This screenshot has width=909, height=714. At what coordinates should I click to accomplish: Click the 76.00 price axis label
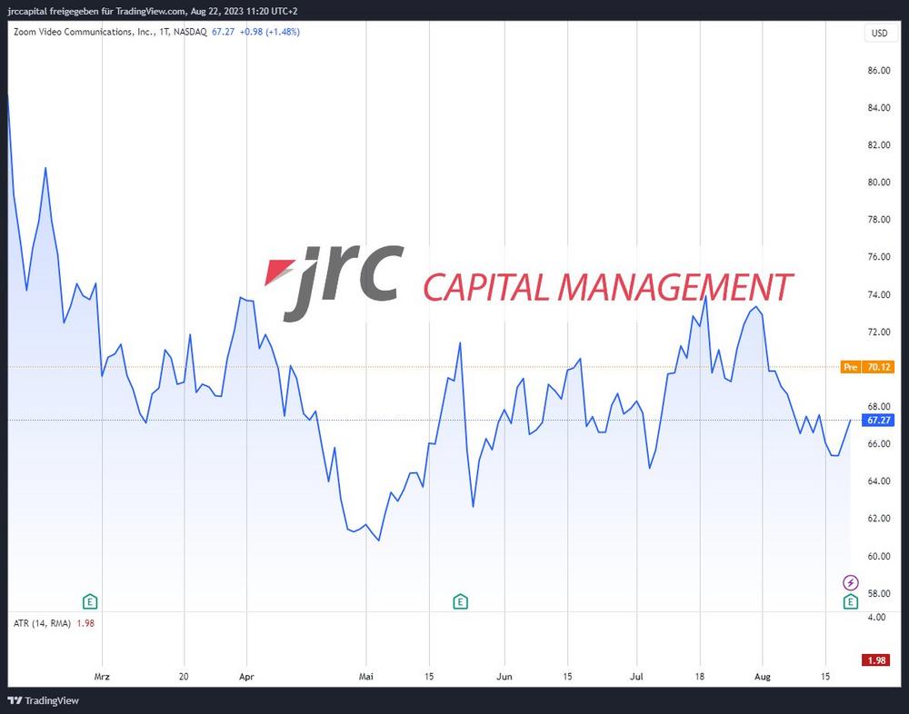[x=879, y=257]
